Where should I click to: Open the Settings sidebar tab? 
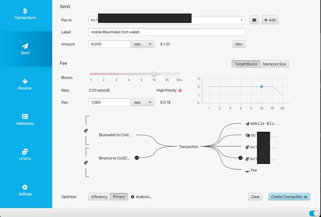tap(25, 190)
